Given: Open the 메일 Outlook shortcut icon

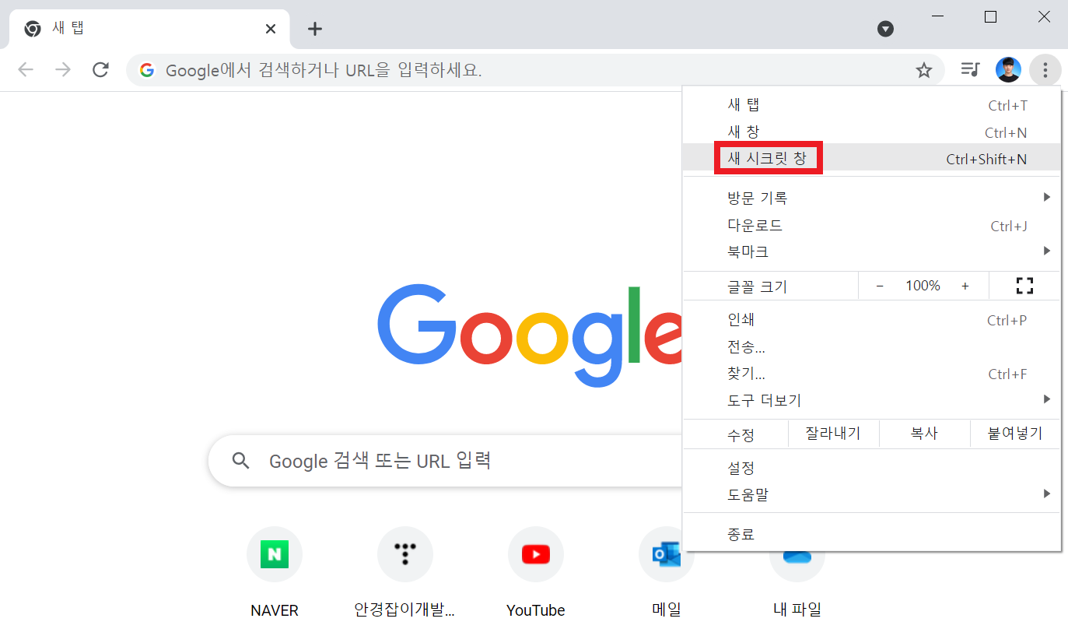Looking at the screenshot, I should point(666,554).
